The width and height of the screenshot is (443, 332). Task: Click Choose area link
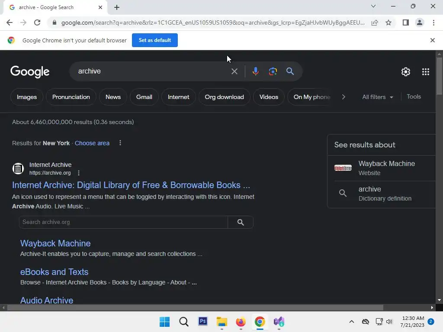[x=92, y=143]
